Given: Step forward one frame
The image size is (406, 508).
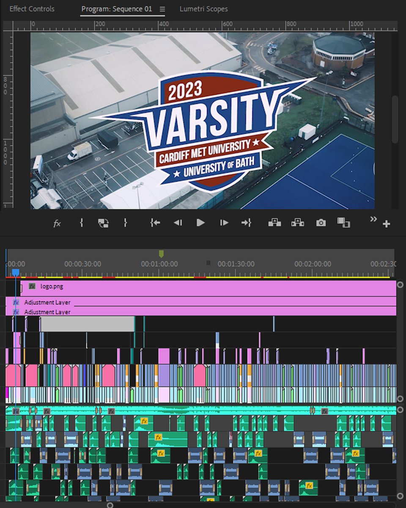Looking at the screenshot, I should 224,223.
